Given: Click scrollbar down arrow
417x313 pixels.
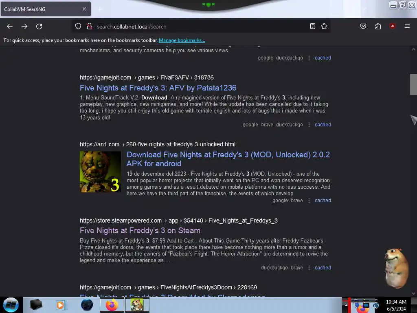Looking at the screenshot, I should point(413,293).
